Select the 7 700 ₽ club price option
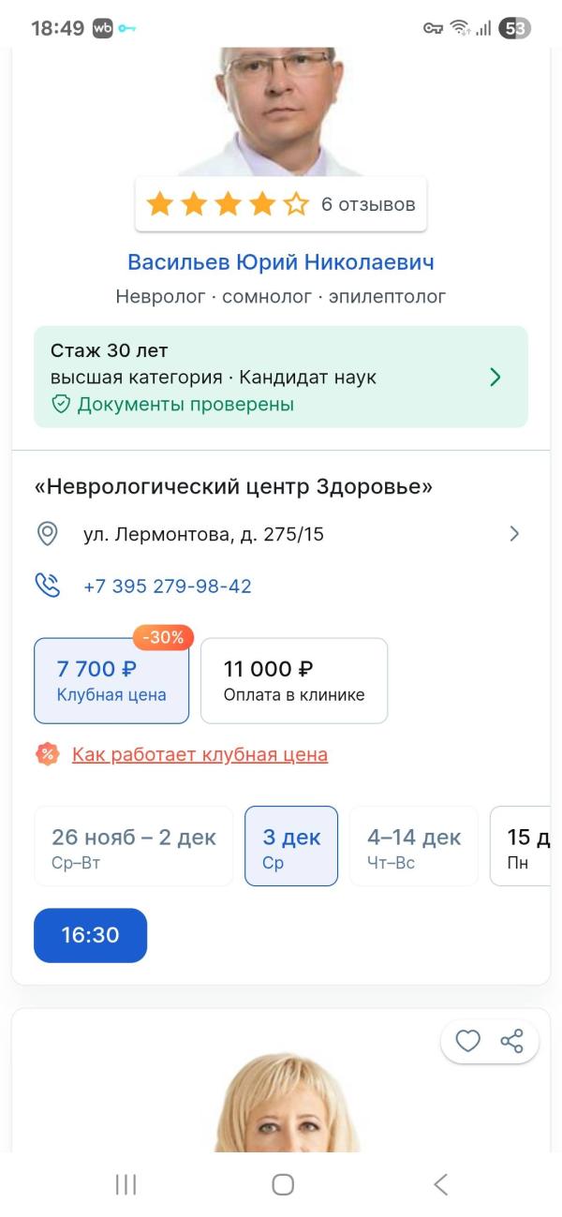Image resolution: width=562 pixels, height=1217 pixels. tap(111, 681)
